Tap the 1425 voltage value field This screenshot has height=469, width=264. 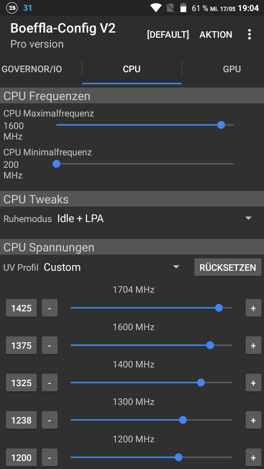(21, 308)
